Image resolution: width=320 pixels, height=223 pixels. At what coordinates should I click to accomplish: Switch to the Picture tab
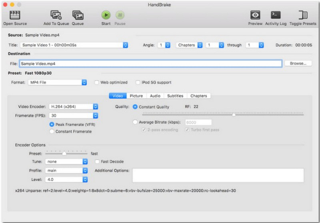(x=136, y=96)
